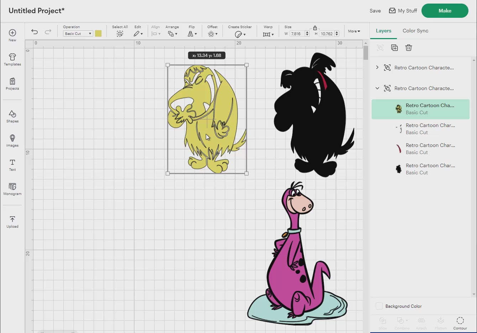
Task: Click the Untitled Project title
Action: pyautogui.click(x=36, y=11)
